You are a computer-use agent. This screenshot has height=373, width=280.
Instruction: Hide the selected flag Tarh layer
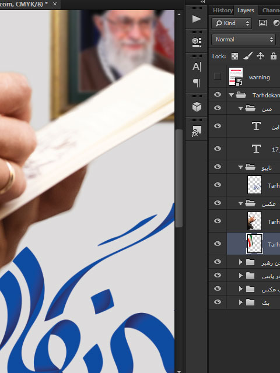tap(218, 244)
